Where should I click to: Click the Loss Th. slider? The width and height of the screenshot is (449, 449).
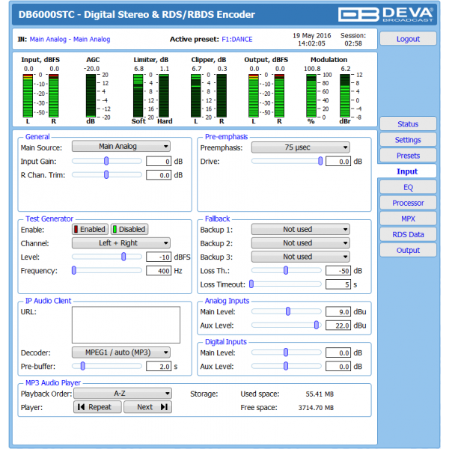(x=287, y=270)
